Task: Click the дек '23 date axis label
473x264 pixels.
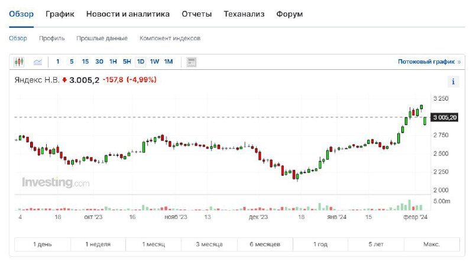Action: [258, 217]
